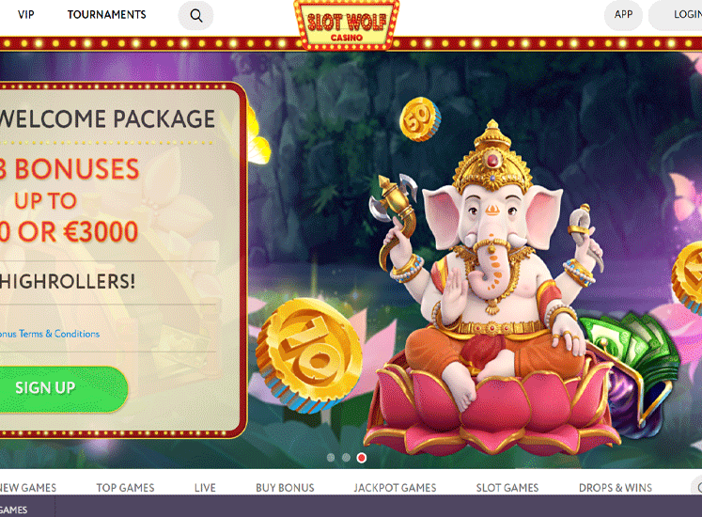Select DROPS & WINS tab

[616, 488]
